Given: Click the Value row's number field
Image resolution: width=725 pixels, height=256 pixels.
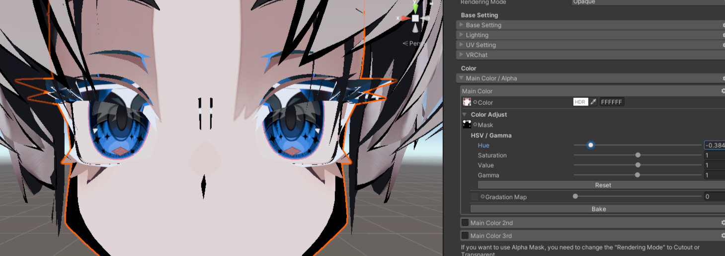Looking at the screenshot, I should tap(715, 165).
